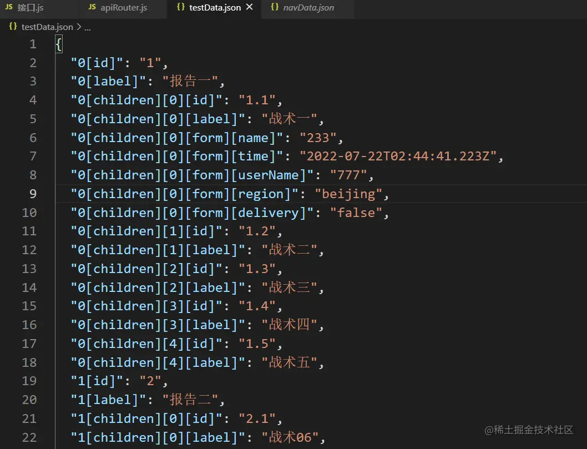Click the value "false" on line 10

[356, 213]
